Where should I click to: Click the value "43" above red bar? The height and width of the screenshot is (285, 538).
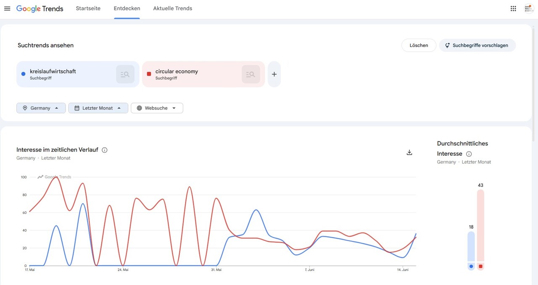480,185
